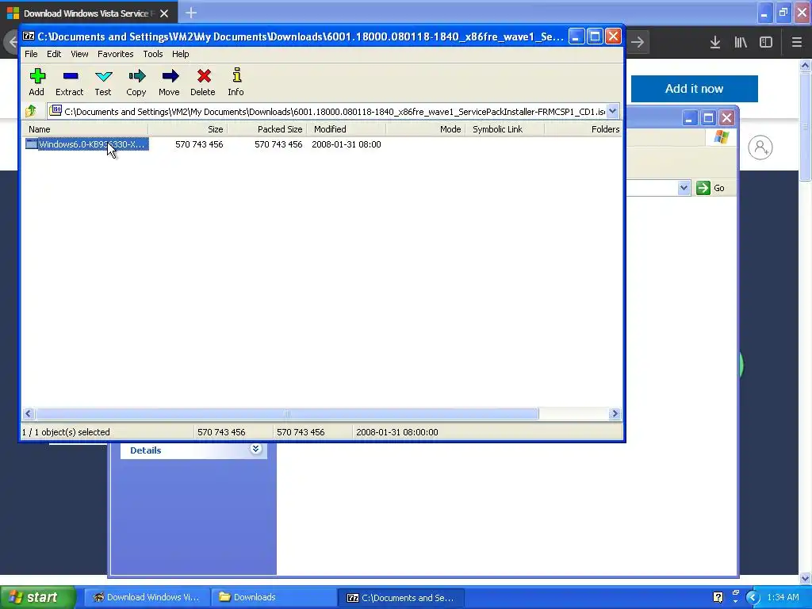Expand the Explorer address bar dropdown
Image resolution: width=812 pixels, height=609 pixels.
[684, 187]
